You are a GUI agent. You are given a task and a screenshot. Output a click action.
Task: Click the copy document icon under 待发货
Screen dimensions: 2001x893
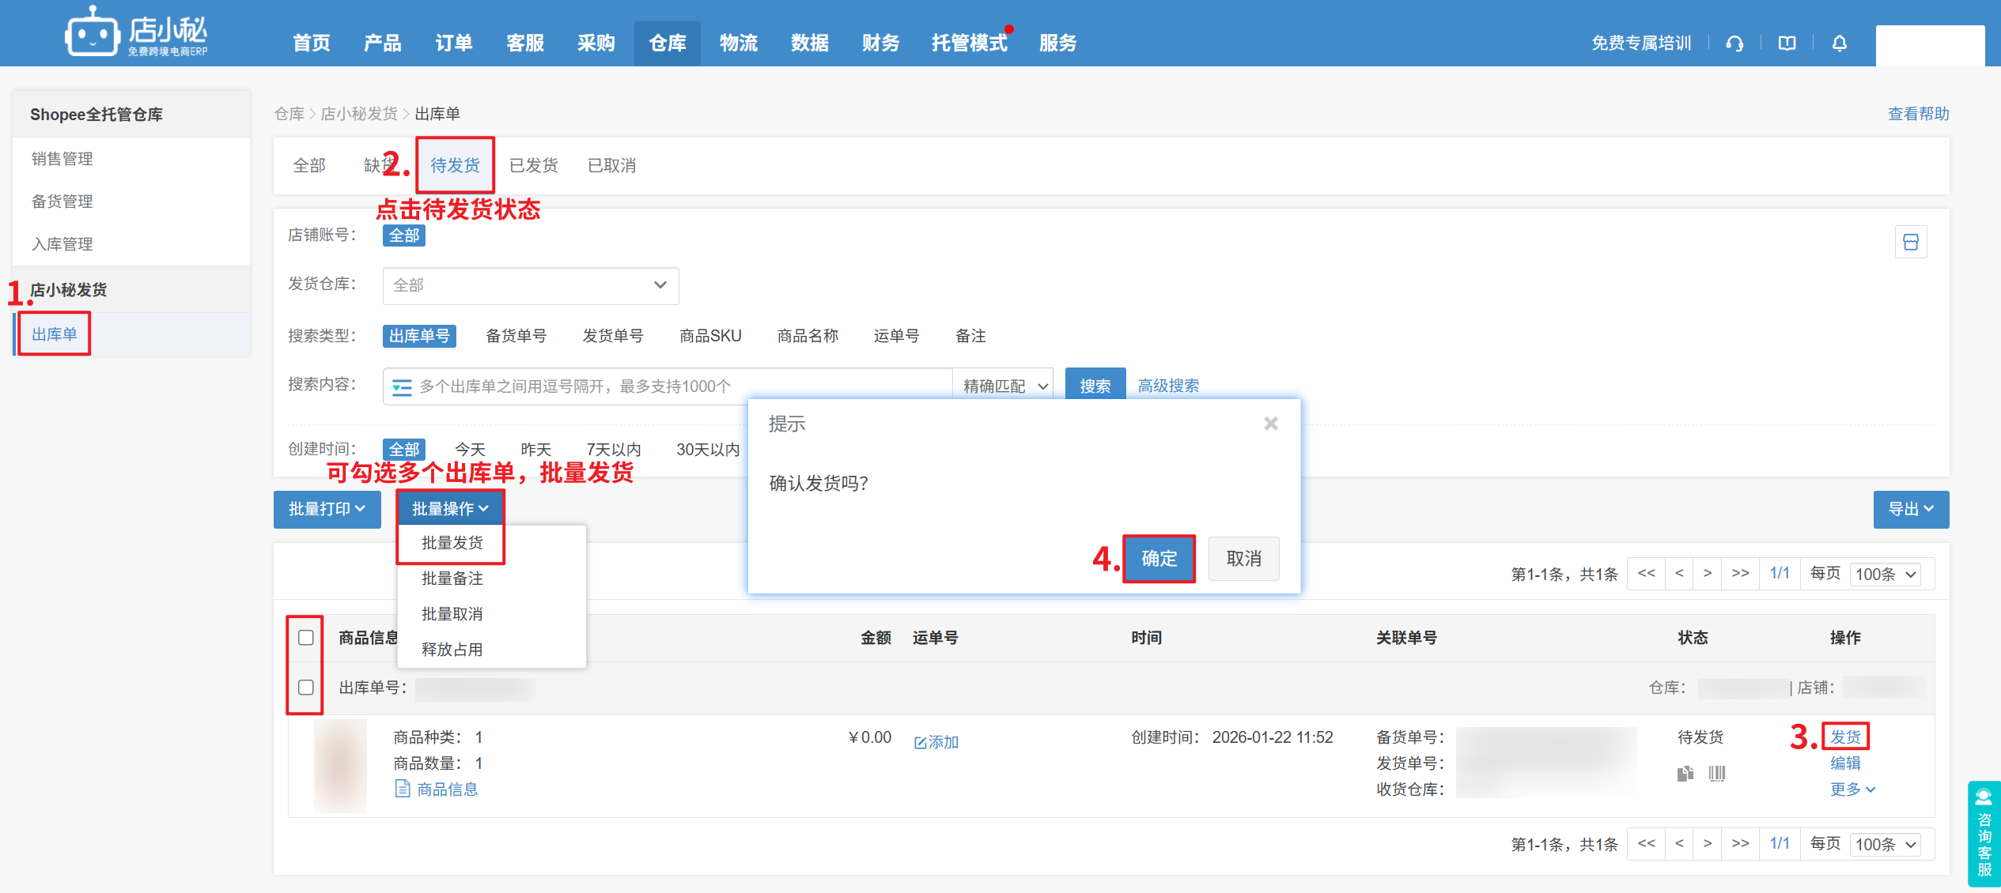pyautogui.click(x=1685, y=773)
